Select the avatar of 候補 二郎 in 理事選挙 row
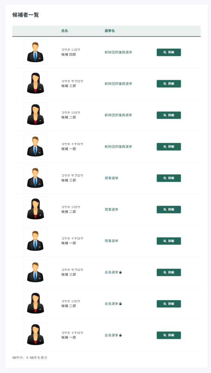Screen dimensions: 211x373 (x=35, y=209)
